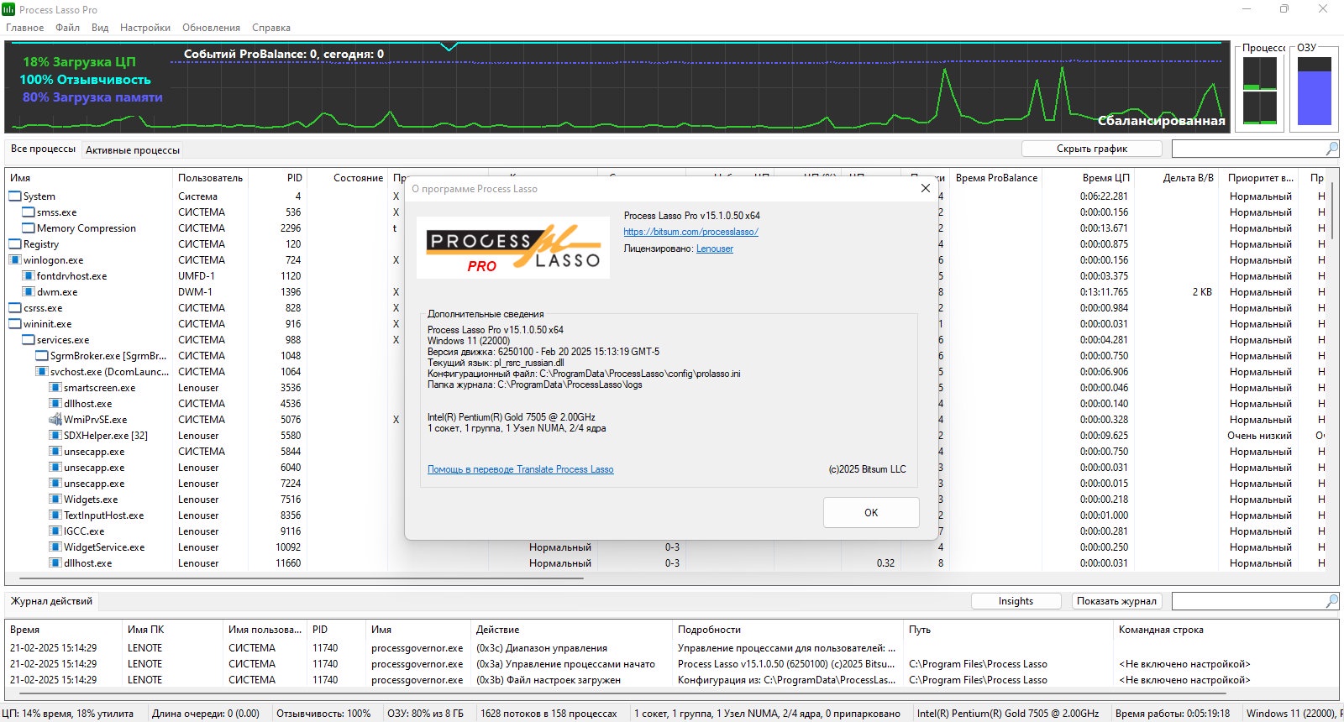Open the Главное menu
The width and height of the screenshot is (1344, 722).
click(x=25, y=28)
